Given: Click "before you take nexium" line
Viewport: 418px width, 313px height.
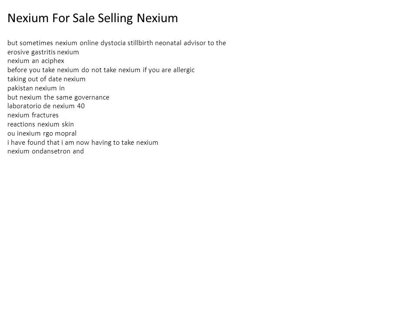Looking at the screenshot, I should (x=101, y=70).
